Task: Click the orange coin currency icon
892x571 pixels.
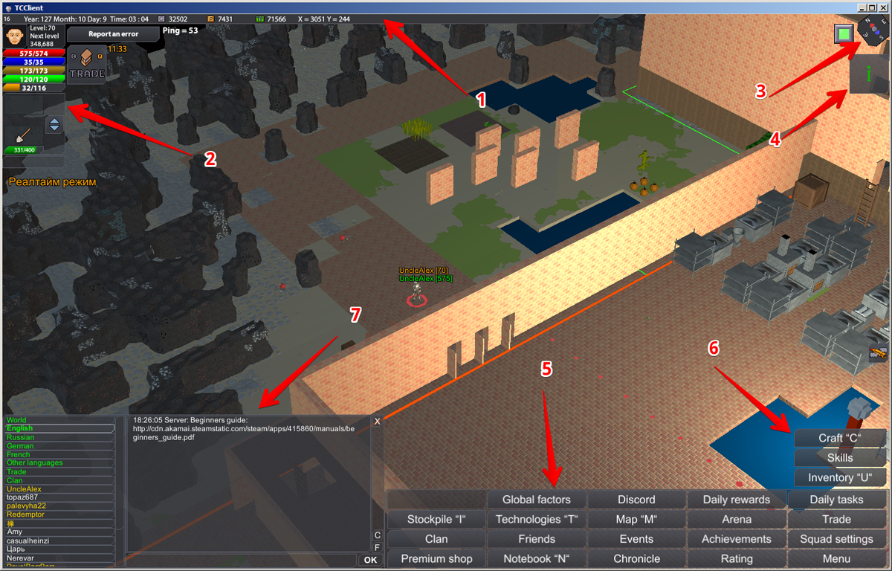Action: 210,19
